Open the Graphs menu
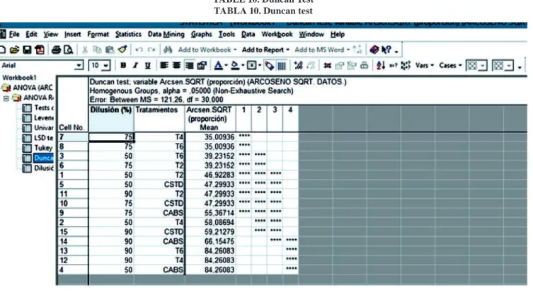 click(x=201, y=35)
